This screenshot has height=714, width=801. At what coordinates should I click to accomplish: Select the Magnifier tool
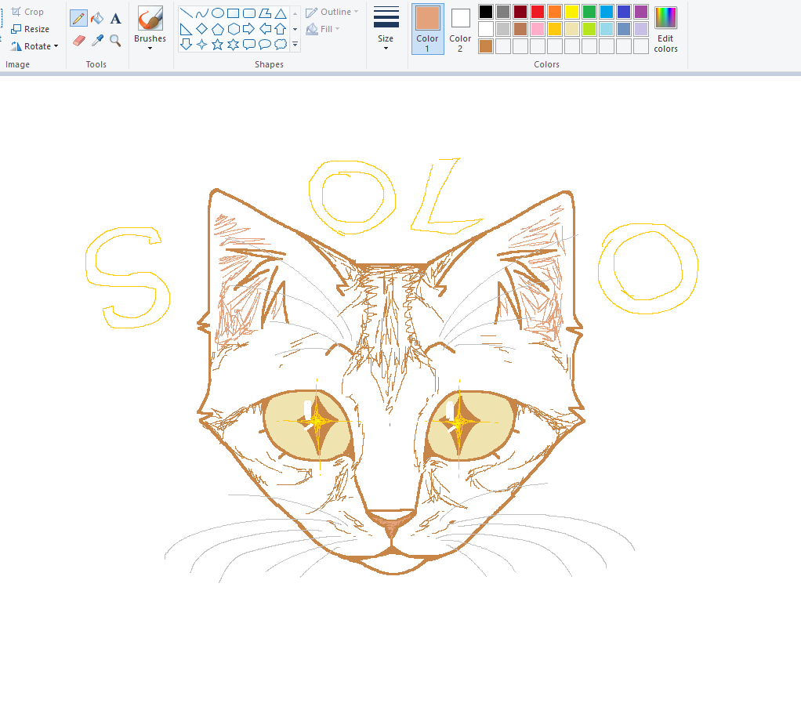115,40
